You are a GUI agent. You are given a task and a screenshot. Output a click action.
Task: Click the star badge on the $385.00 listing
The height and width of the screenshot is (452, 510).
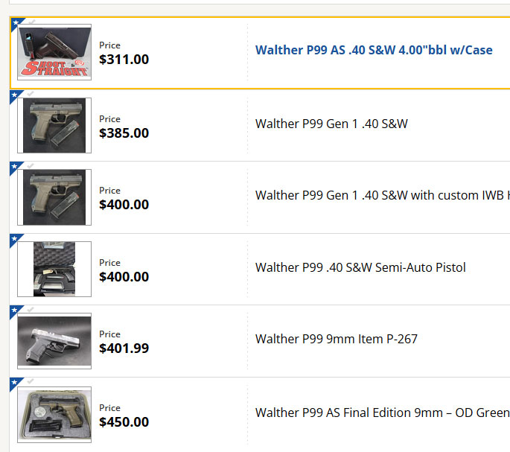tap(15, 95)
